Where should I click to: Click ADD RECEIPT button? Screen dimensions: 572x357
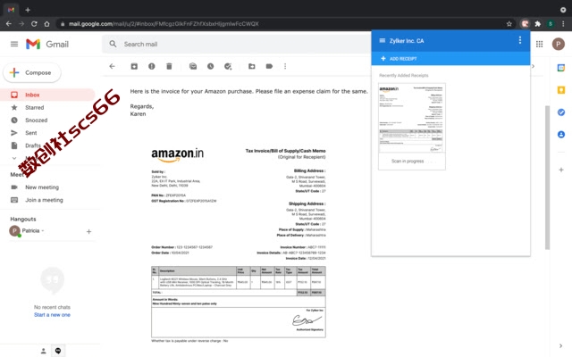[x=399, y=59]
